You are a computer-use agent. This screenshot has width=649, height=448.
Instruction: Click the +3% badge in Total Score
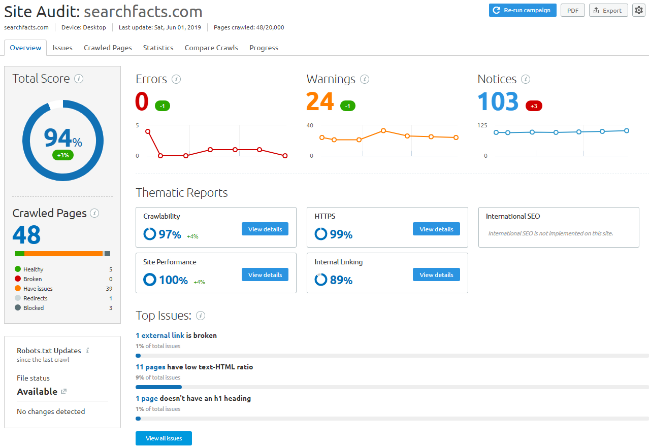(x=63, y=155)
